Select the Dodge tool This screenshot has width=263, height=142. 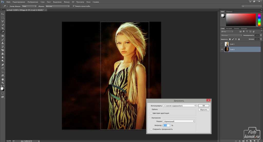pyautogui.click(x=3, y=61)
